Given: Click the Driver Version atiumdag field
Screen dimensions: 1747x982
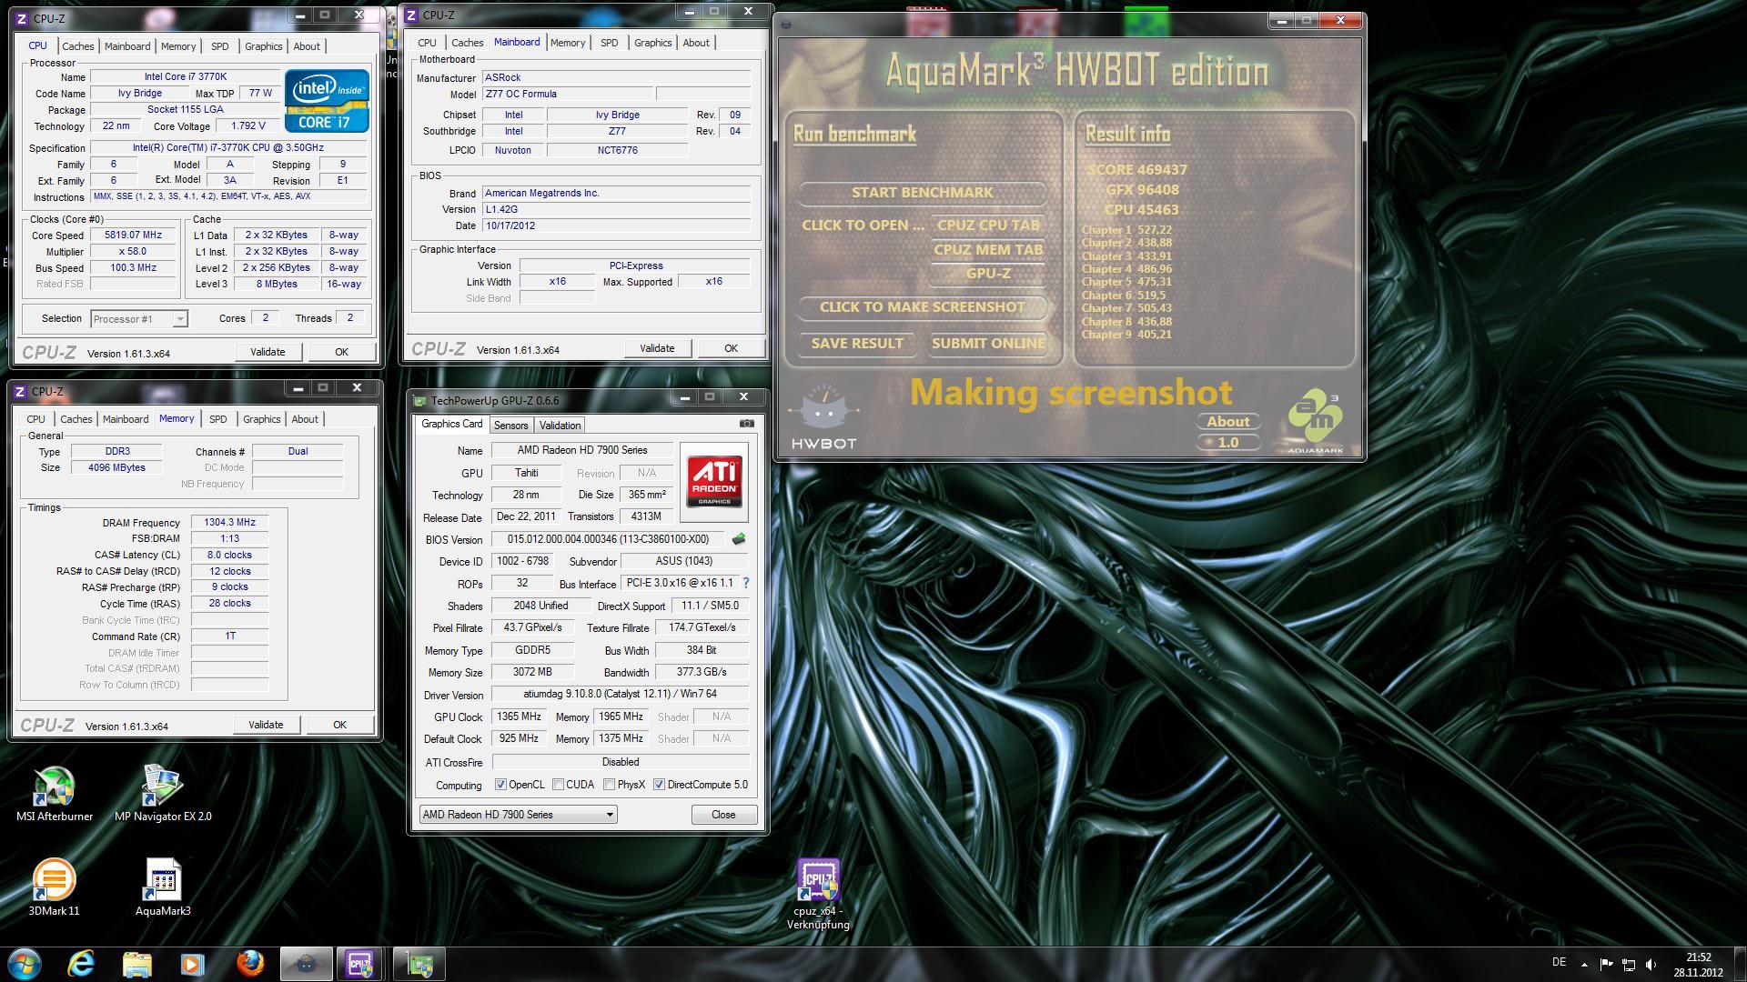Looking at the screenshot, I should click(620, 695).
